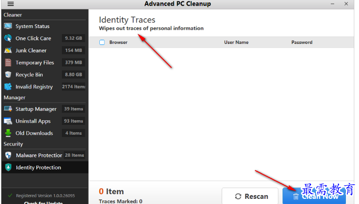Click the 0 Item count text
Screen dimensions: 359x204
[111, 191]
